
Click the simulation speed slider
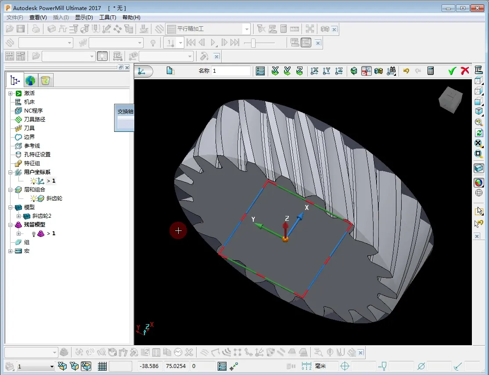coord(253,42)
